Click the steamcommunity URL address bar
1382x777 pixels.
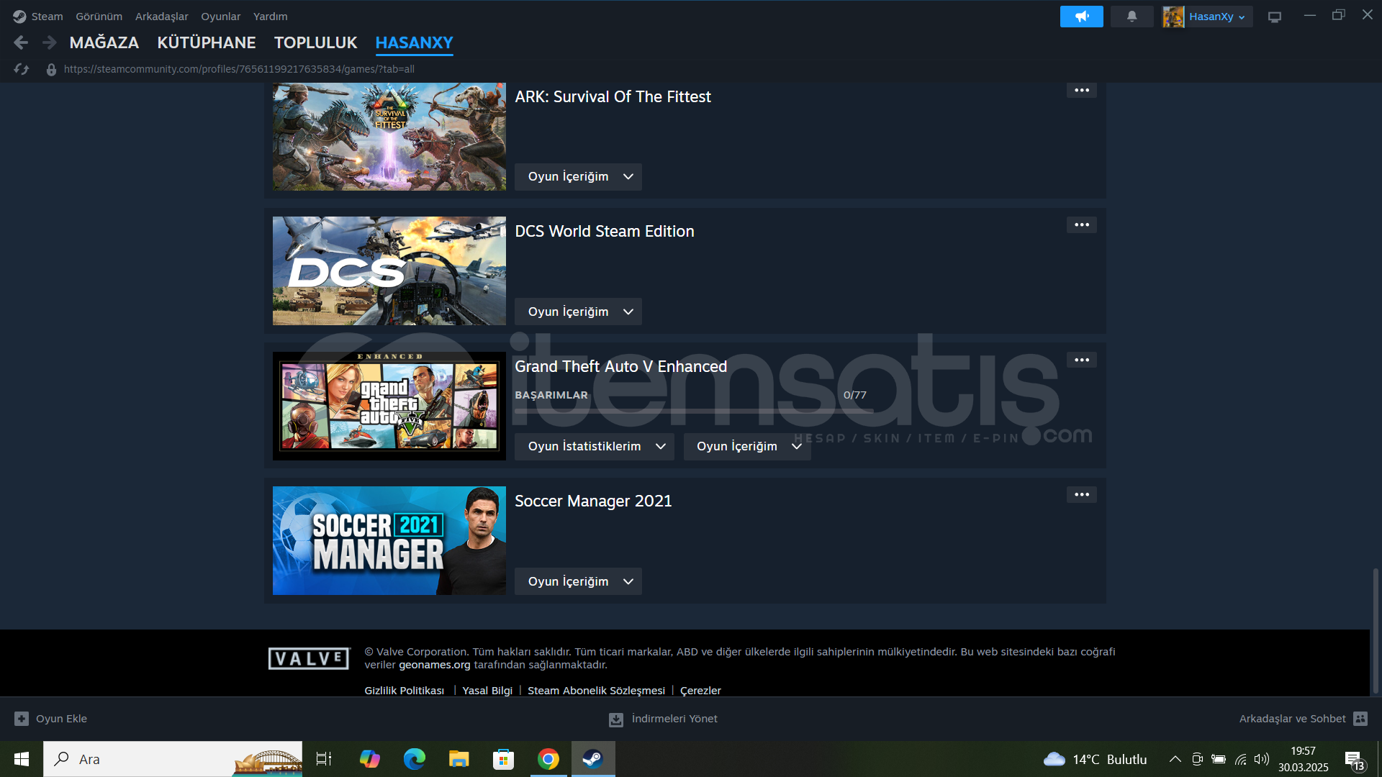(239, 70)
